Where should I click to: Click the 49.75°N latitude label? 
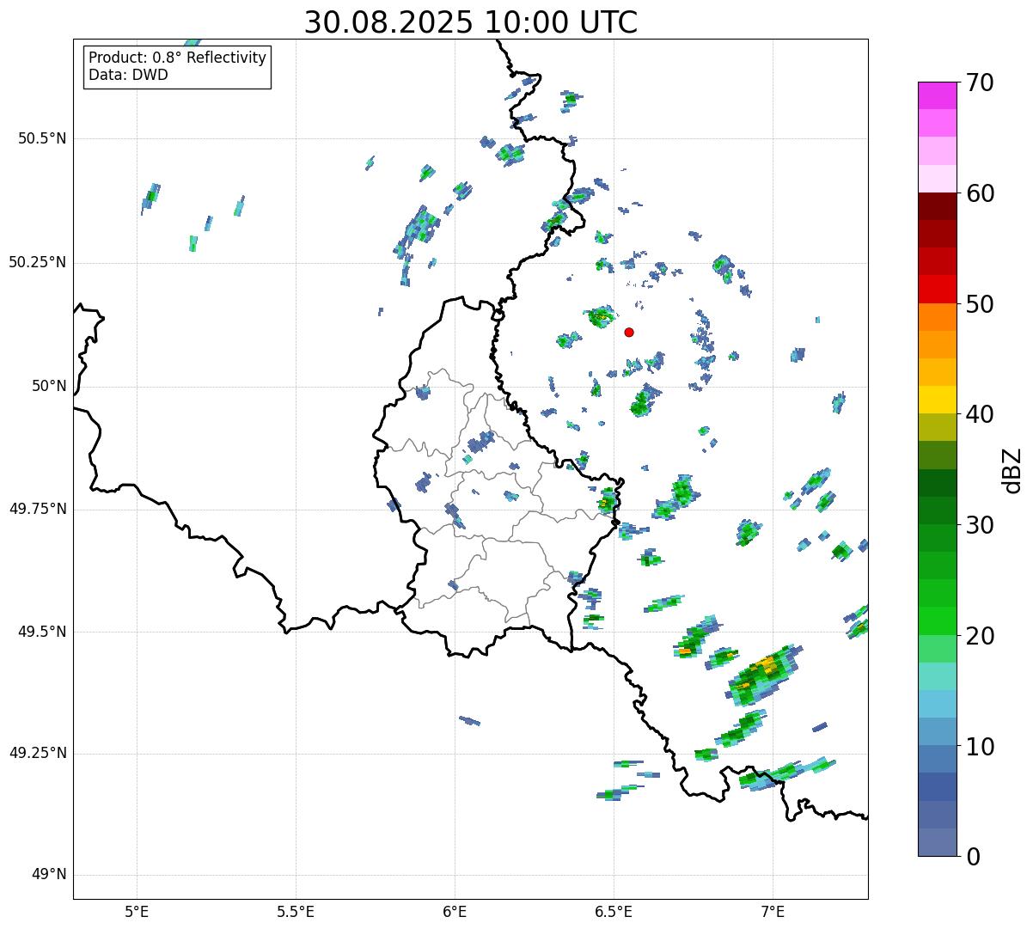pyautogui.click(x=38, y=509)
